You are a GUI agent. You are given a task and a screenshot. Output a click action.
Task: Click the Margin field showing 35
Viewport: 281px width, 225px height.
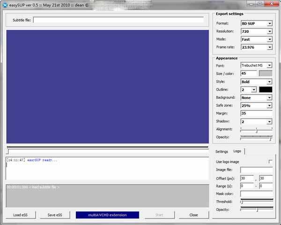pos(257,113)
